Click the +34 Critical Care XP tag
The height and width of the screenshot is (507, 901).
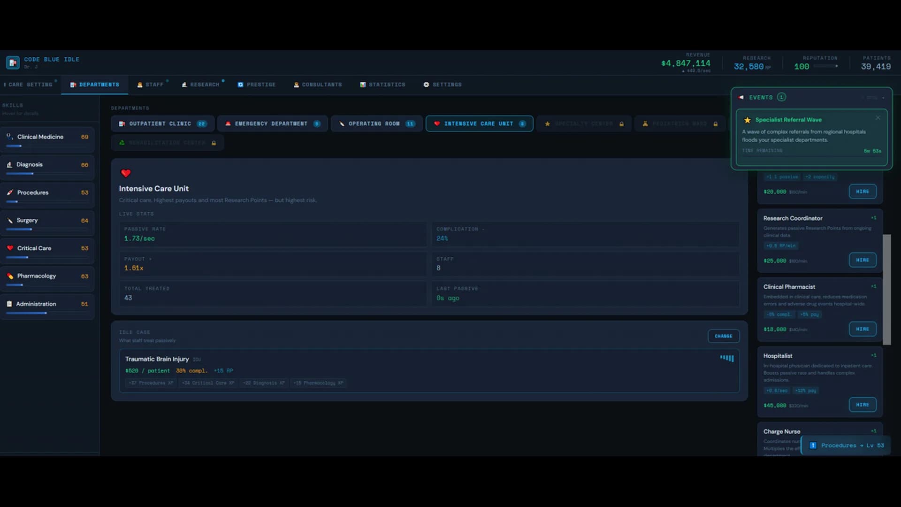(208, 383)
